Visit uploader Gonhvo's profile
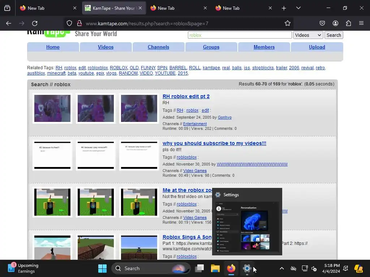Image resolution: width=370 pixels, height=277 pixels. 225,117
